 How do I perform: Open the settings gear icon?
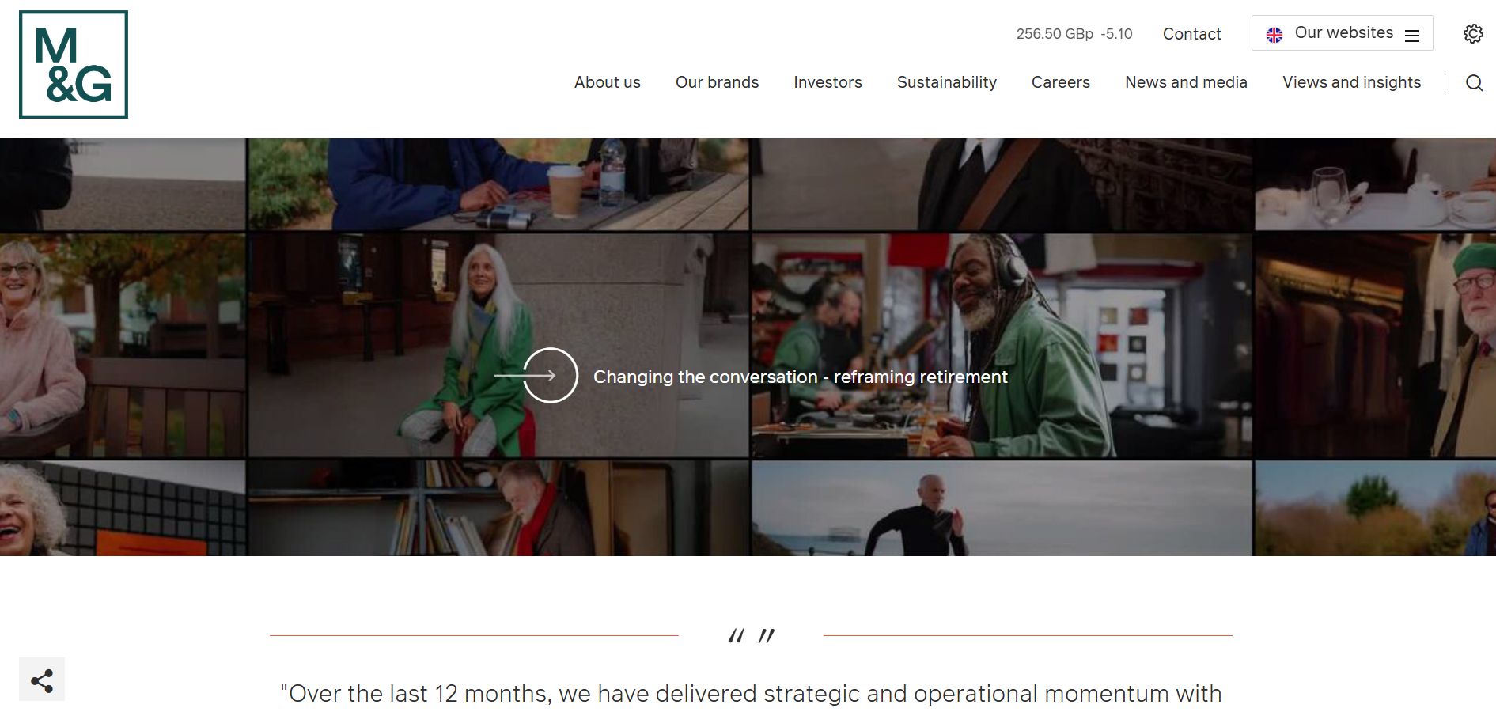(1473, 33)
